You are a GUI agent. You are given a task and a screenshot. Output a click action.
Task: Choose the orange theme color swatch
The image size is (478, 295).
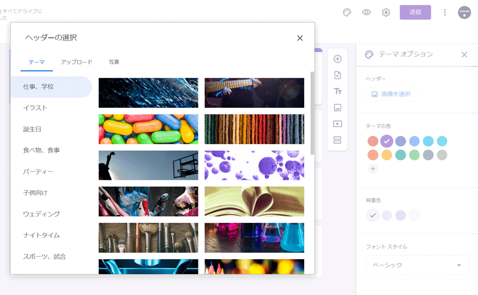pyautogui.click(x=373, y=155)
